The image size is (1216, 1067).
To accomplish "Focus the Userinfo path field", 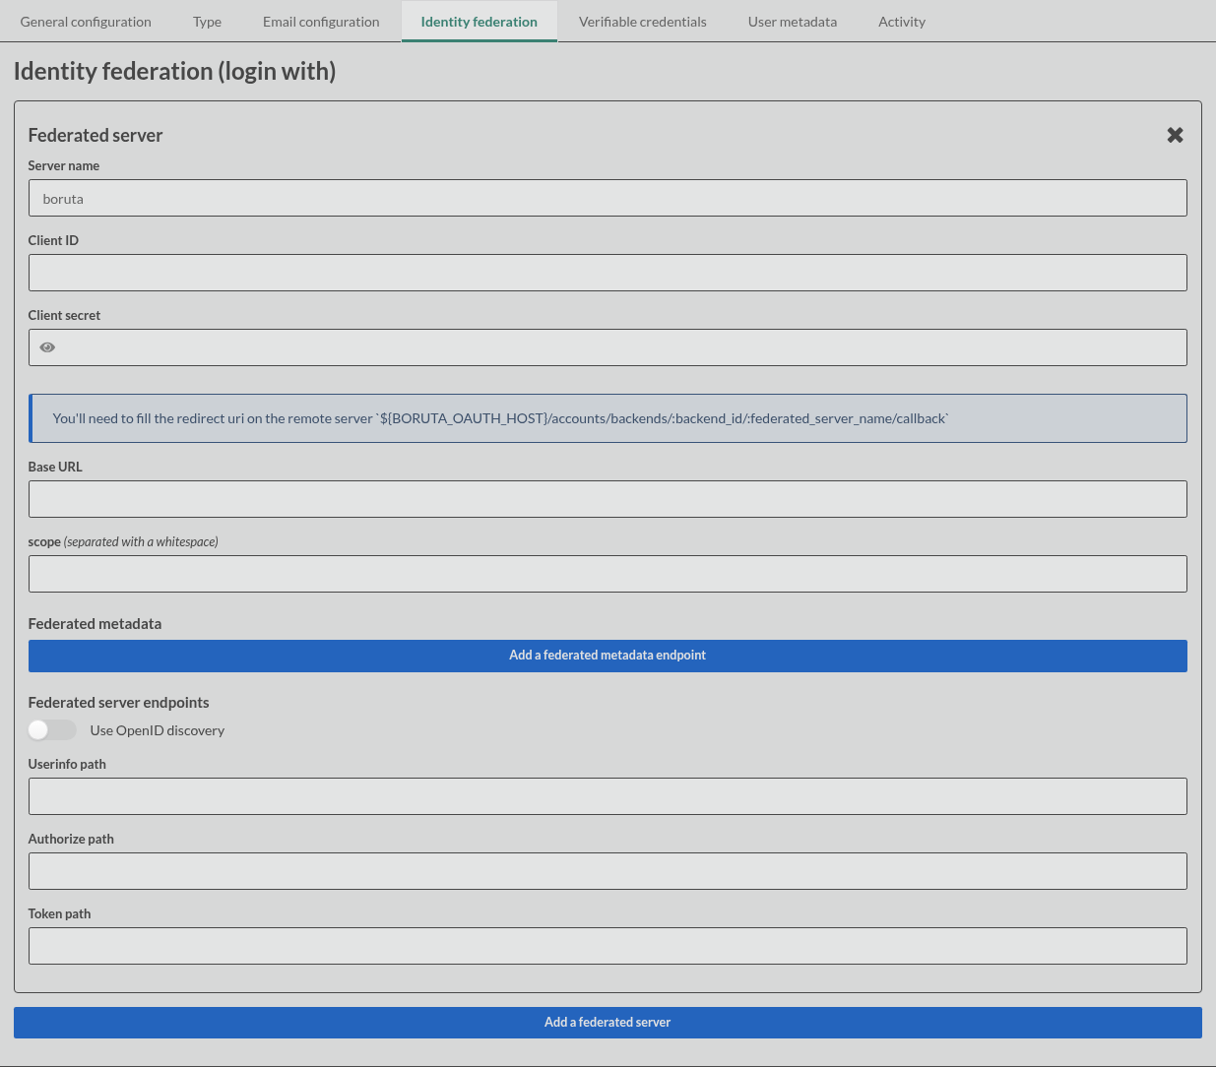I will (608, 796).
